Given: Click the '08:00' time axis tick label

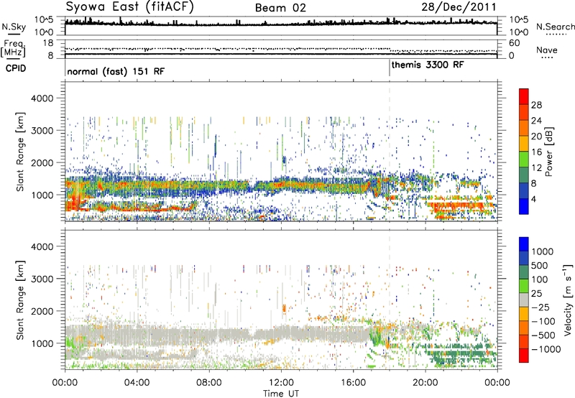Looking at the screenshot, I should point(209,383).
